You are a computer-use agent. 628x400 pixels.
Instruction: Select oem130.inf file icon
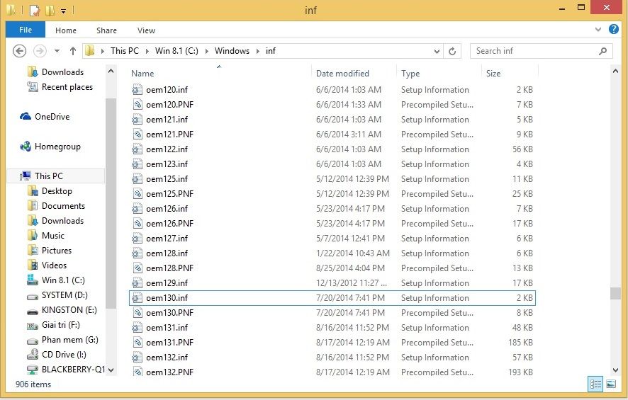(x=137, y=297)
